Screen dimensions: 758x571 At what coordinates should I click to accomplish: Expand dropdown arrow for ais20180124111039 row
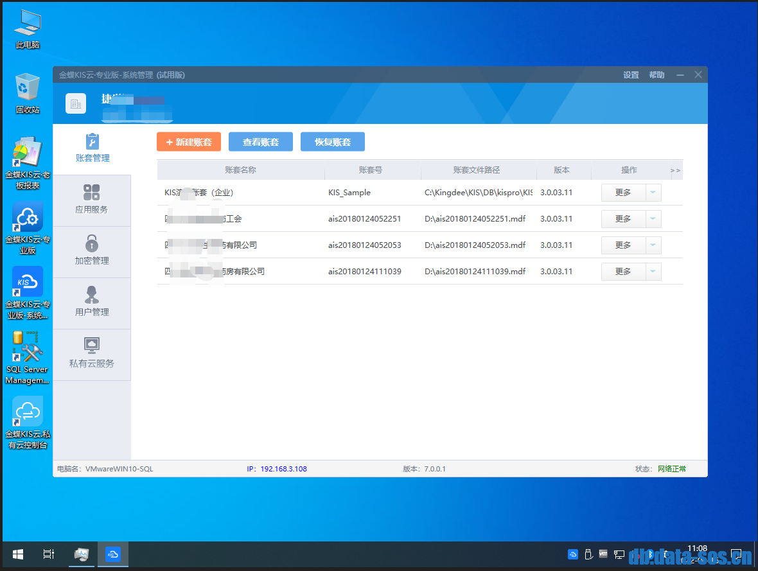click(x=653, y=271)
